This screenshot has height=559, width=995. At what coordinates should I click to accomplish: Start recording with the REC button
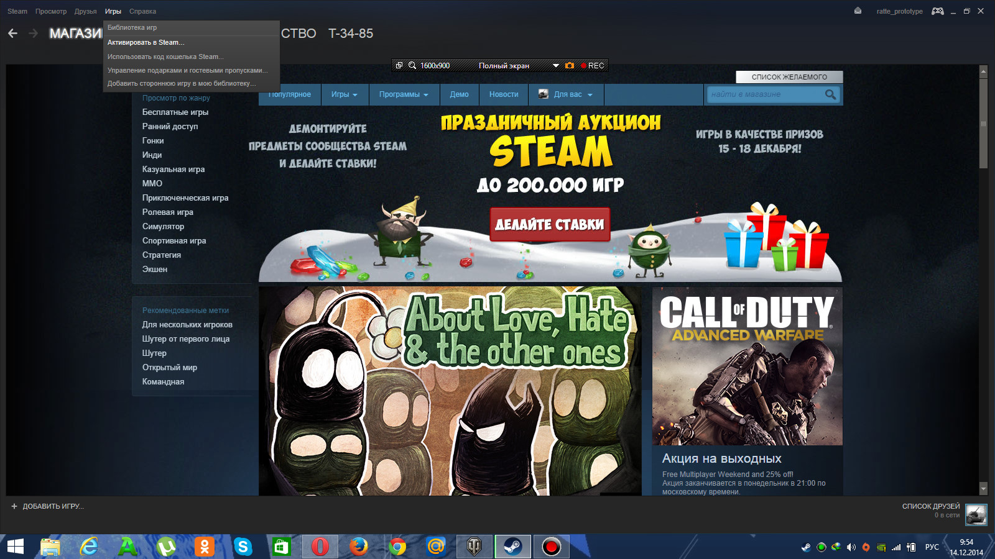pos(592,65)
